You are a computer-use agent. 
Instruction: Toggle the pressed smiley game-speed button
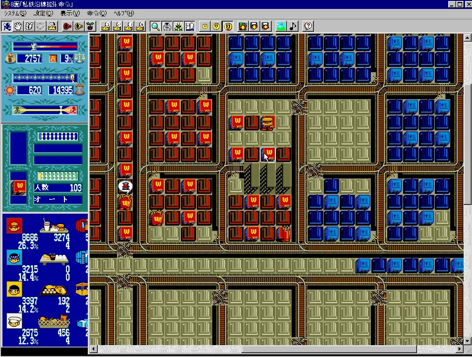228,26
